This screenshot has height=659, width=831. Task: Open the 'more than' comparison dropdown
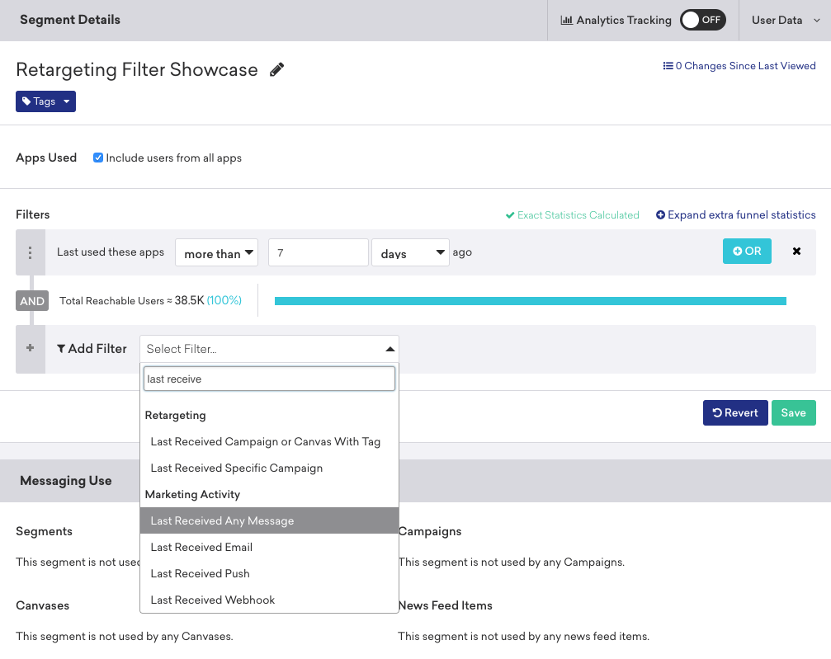tap(216, 252)
